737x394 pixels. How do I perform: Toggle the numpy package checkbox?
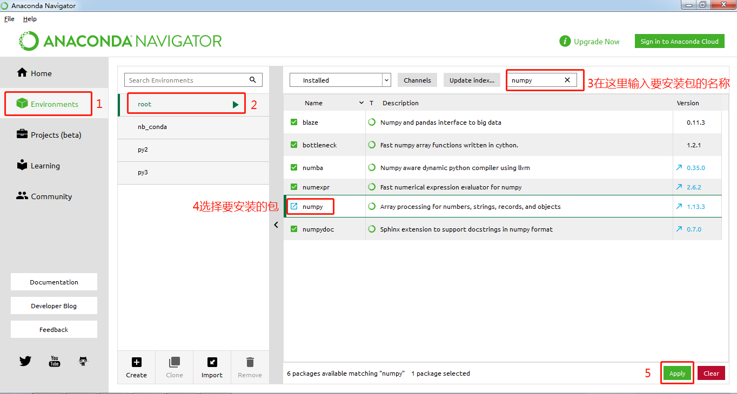(x=294, y=207)
